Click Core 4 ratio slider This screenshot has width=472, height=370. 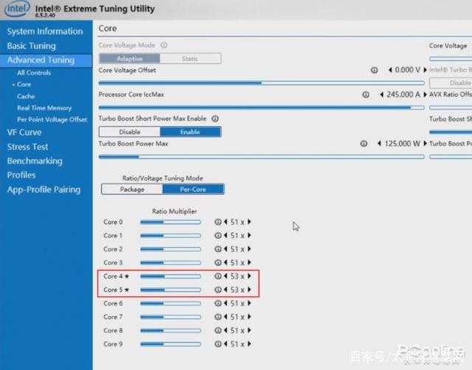coord(170,276)
